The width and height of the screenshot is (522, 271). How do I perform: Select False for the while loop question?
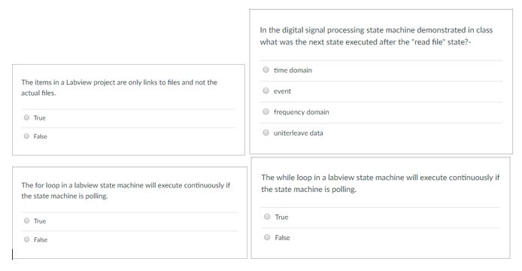[267, 237]
